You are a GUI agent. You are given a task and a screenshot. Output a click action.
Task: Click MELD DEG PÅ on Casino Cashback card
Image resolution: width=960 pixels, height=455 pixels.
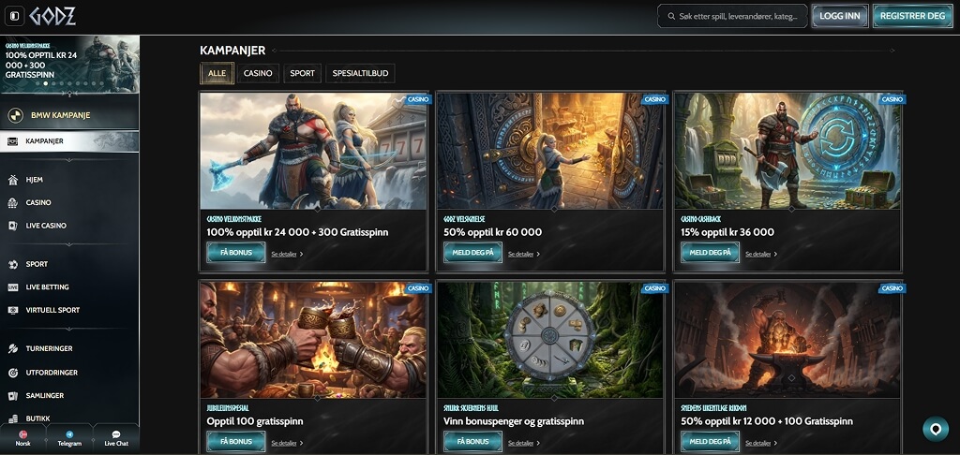point(711,253)
